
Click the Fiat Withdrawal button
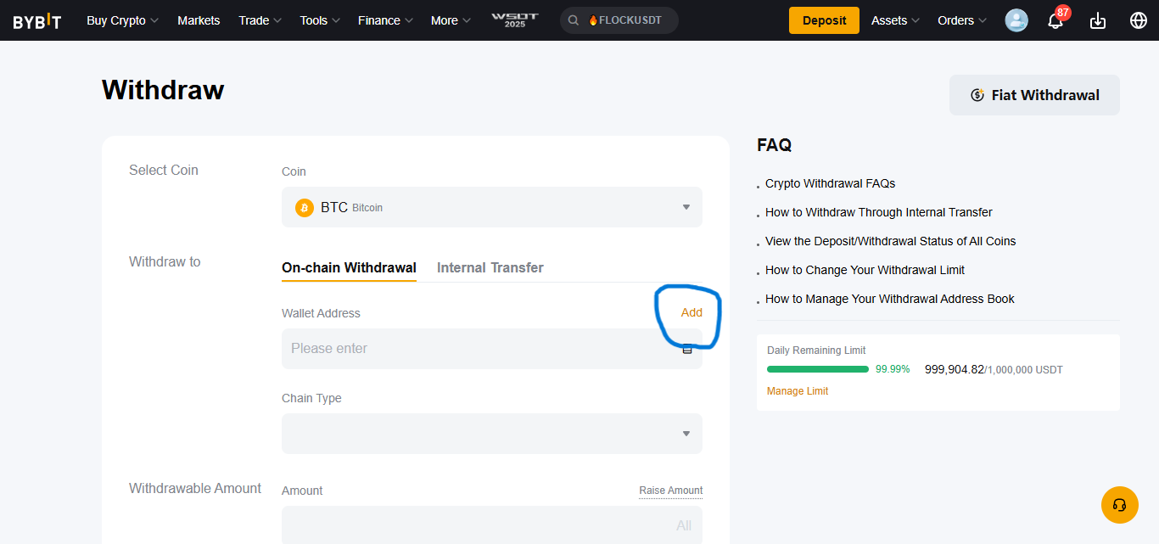[1034, 95]
